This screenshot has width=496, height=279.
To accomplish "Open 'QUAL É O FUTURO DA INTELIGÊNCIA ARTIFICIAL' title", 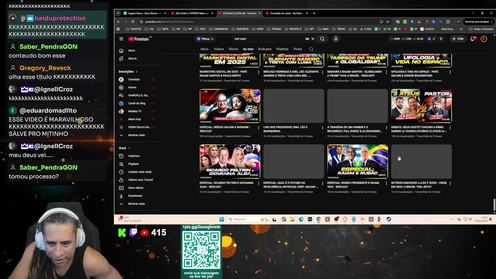I will [291, 185].
